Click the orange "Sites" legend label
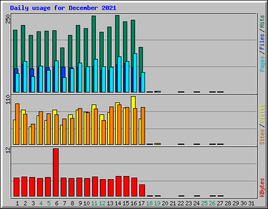This screenshot has width=268, height=209. 262,137
